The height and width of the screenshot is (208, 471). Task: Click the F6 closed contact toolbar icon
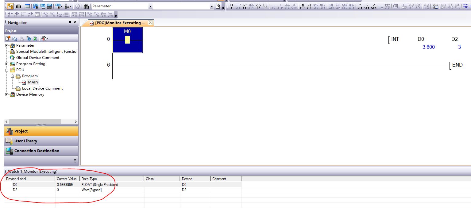pos(245,6)
